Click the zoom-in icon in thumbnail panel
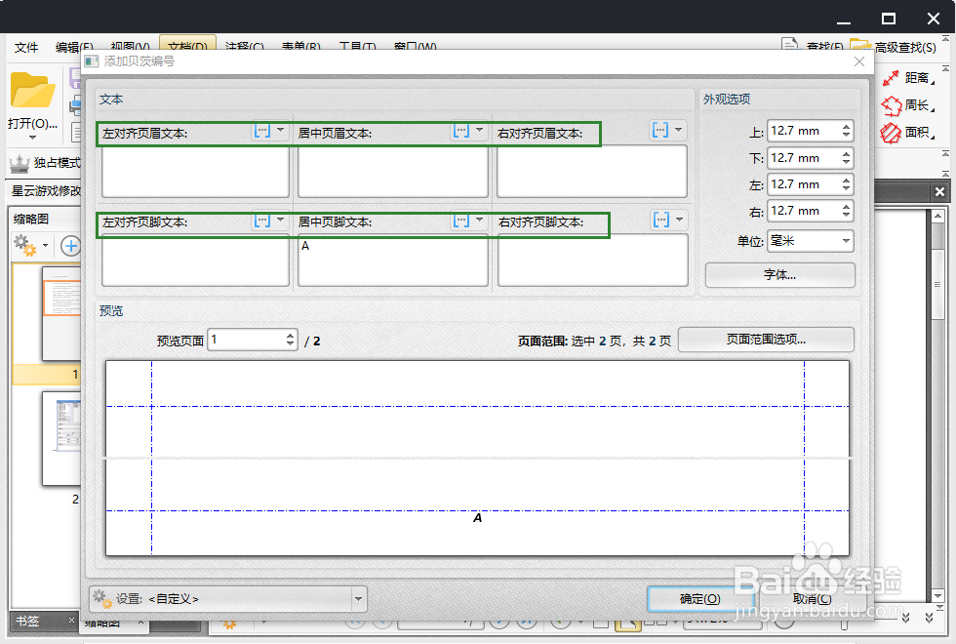Screen dimensions: 956x644 [x=69, y=245]
